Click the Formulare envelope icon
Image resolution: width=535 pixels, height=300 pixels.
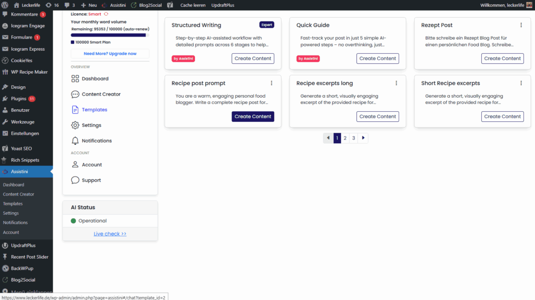(x=5, y=37)
